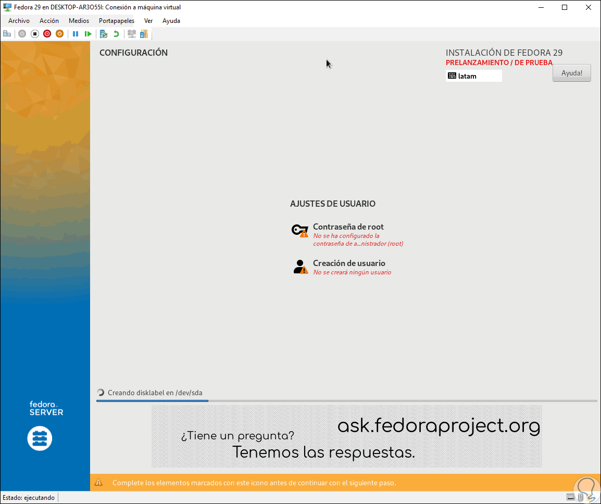This screenshot has height=504, width=601.
Task: Click the installation progress bar
Action: [346, 401]
